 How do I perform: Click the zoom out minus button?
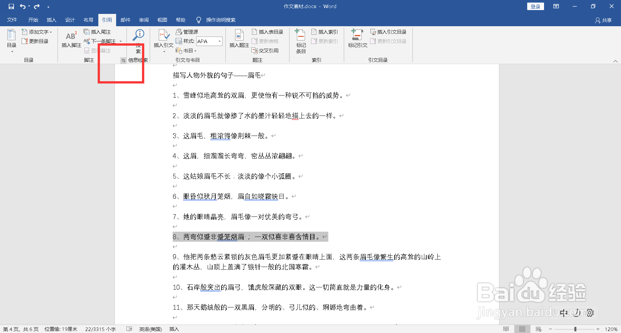550,329
